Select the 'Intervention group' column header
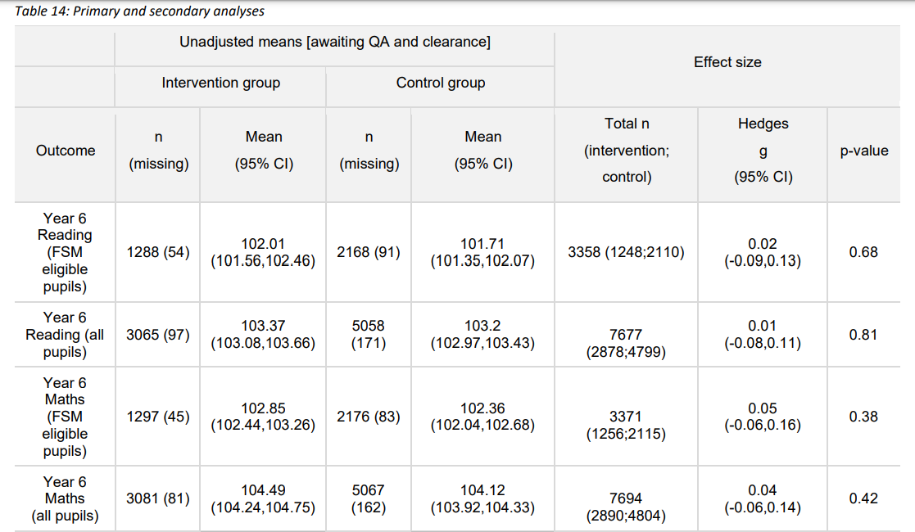This screenshot has width=915, height=532. pos(220,83)
